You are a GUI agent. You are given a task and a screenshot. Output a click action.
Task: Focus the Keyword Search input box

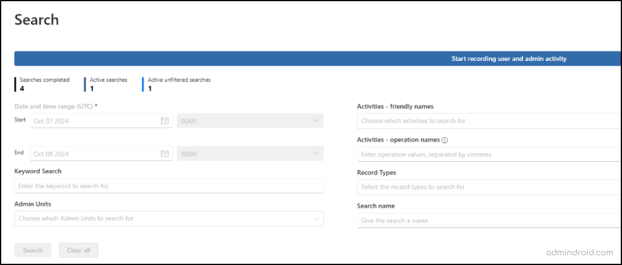(168, 186)
